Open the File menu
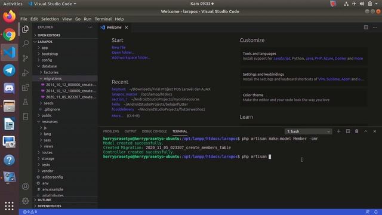Viewport: 382px width, 215px height. (24, 19)
